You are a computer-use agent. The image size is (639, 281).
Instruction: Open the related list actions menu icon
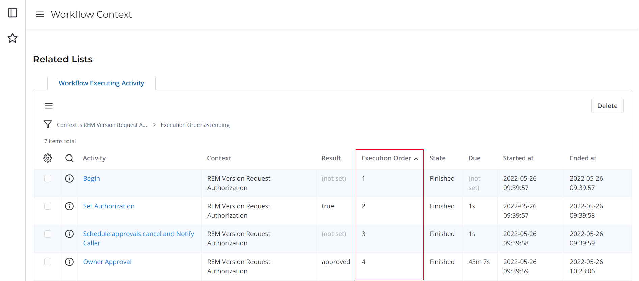click(49, 106)
